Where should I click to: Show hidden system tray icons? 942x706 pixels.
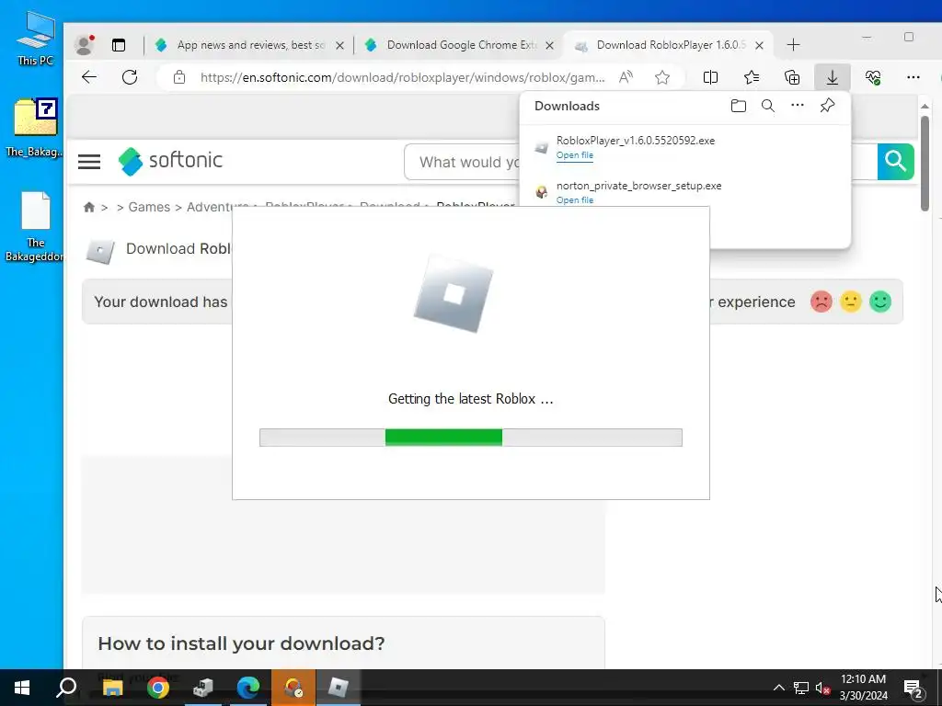pyautogui.click(x=778, y=688)
